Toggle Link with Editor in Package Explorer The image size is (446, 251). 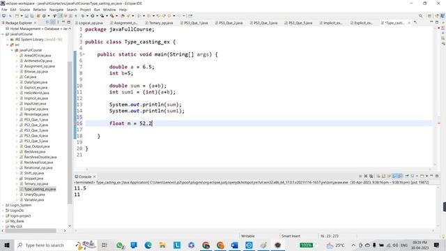pyautogui.click(x=53, y=22)
